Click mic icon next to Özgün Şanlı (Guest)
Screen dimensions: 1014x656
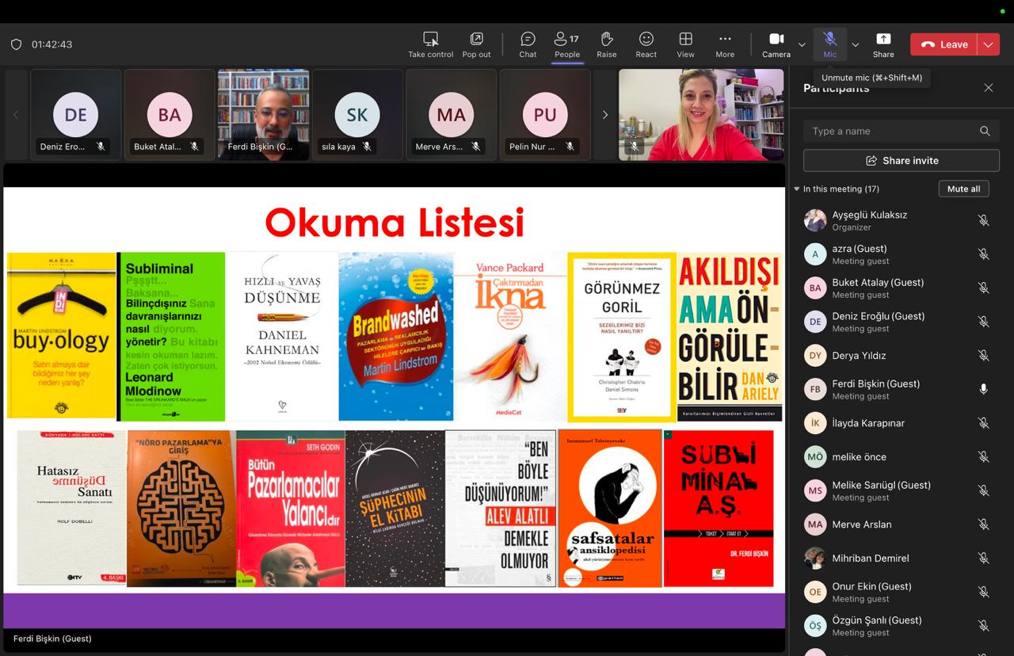pos(983,626)
